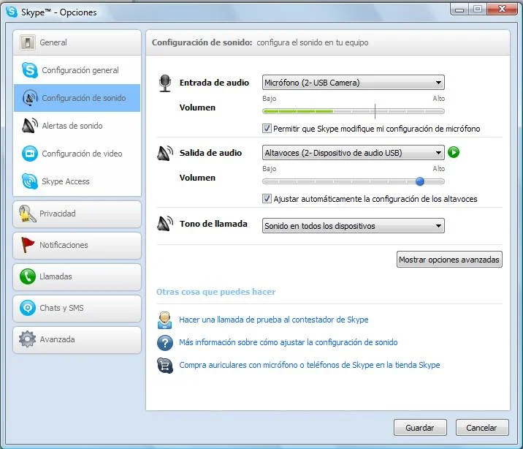The height and width of the screenshot is (449, 523).
Task: Click the Skype logo in the title bar
Action: click(x=12, y=12)
